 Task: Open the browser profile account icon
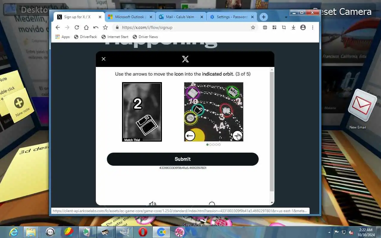tap(303, 27)
